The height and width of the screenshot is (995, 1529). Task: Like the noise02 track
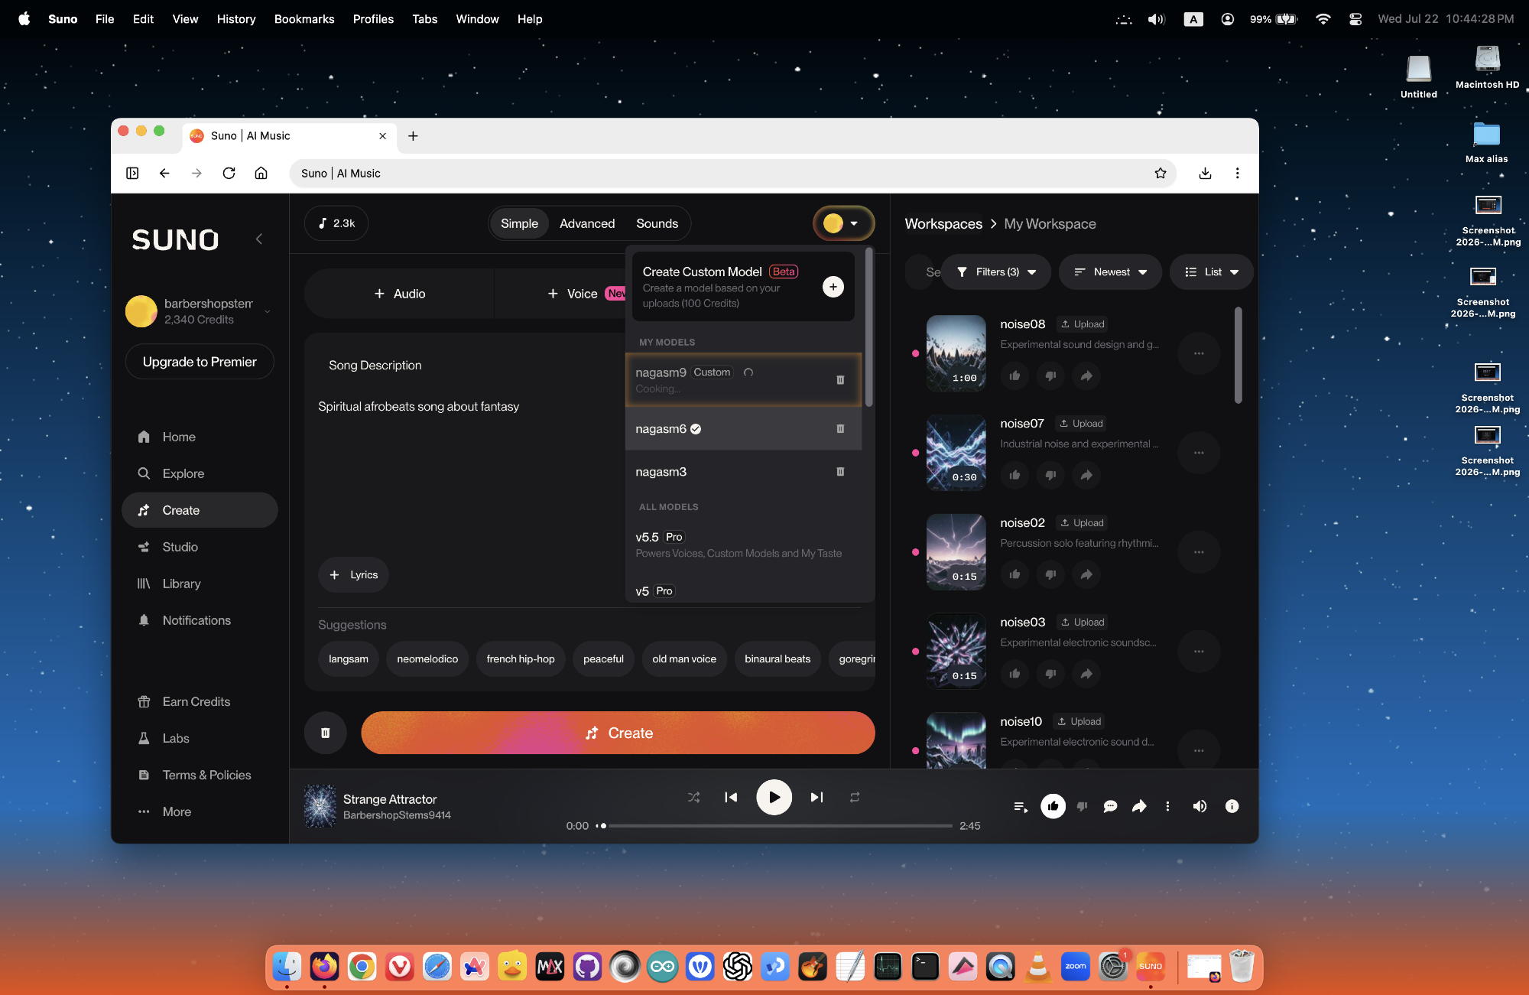click(x=1014, y=574)
